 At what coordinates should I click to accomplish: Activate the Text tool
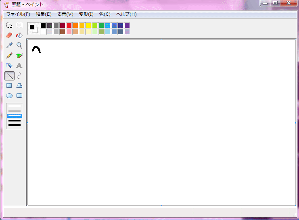19,65
